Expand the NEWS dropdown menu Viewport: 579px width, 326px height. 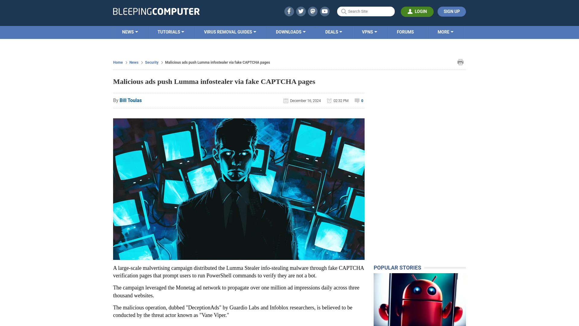click(x=130, y=32)
